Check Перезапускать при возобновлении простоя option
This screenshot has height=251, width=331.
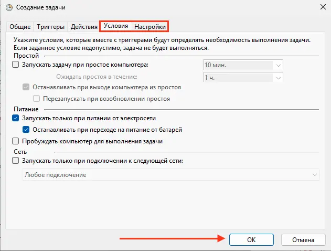37,98
